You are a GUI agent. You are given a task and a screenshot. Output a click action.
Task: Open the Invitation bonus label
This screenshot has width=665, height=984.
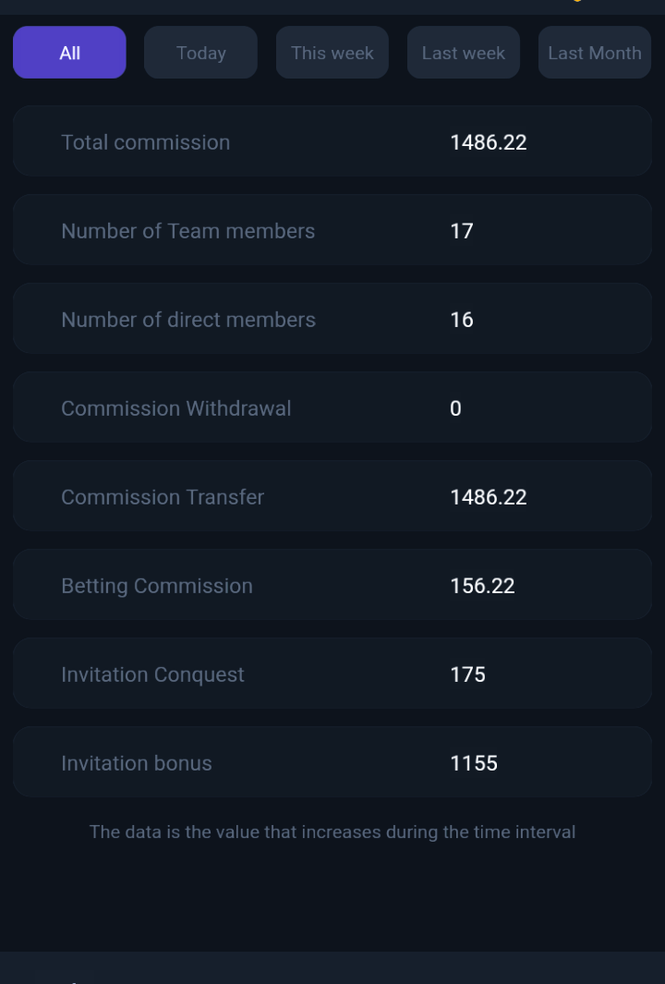(137, 763)
